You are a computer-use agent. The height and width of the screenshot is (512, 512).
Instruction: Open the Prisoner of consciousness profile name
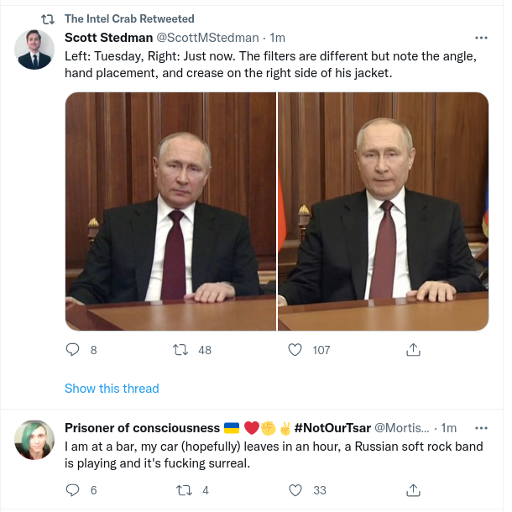(x=142, y=428)
